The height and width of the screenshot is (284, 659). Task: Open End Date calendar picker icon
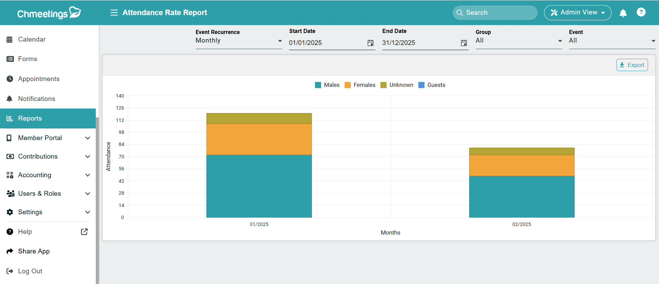coord(464,43)
